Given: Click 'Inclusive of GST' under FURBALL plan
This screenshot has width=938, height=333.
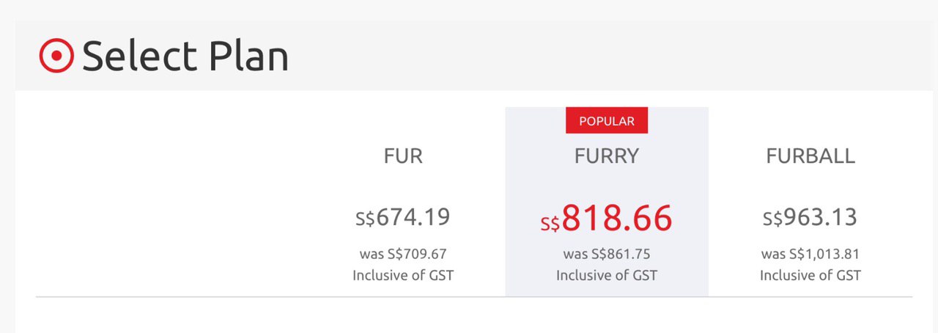Looking at the screenshot, I should 810,276.
